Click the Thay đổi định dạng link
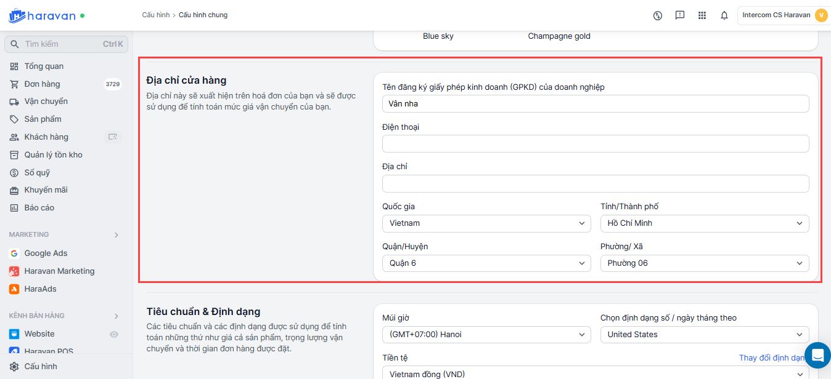The height and width of the screenshot is (379, 831). pos(772,358)
